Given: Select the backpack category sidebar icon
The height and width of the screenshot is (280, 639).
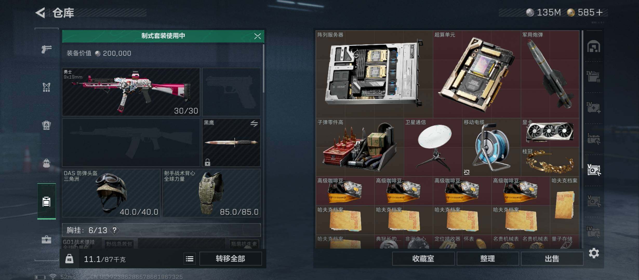Looking at the screenshot, I should [x=46, y=163].
